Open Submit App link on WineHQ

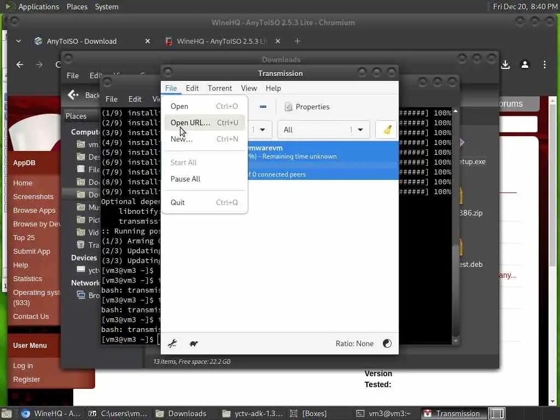(x=31, y=252)
